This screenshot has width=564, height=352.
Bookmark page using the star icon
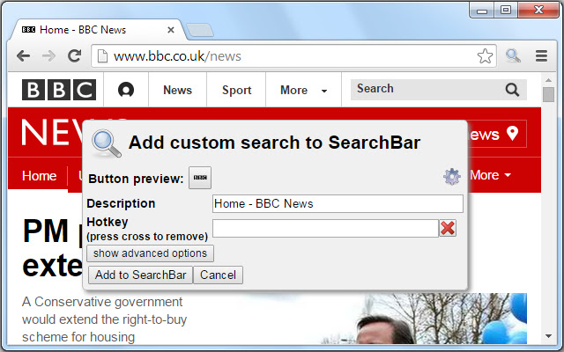coord(485,56)
